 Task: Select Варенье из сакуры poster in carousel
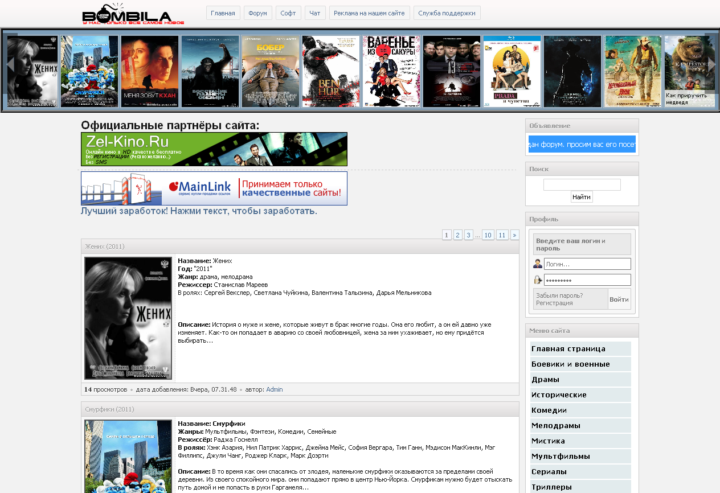tap(391, 71)
